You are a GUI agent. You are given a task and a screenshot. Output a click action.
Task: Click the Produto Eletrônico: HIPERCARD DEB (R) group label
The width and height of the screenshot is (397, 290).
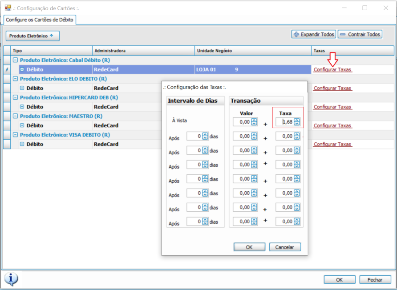click(x=69, y=97)
